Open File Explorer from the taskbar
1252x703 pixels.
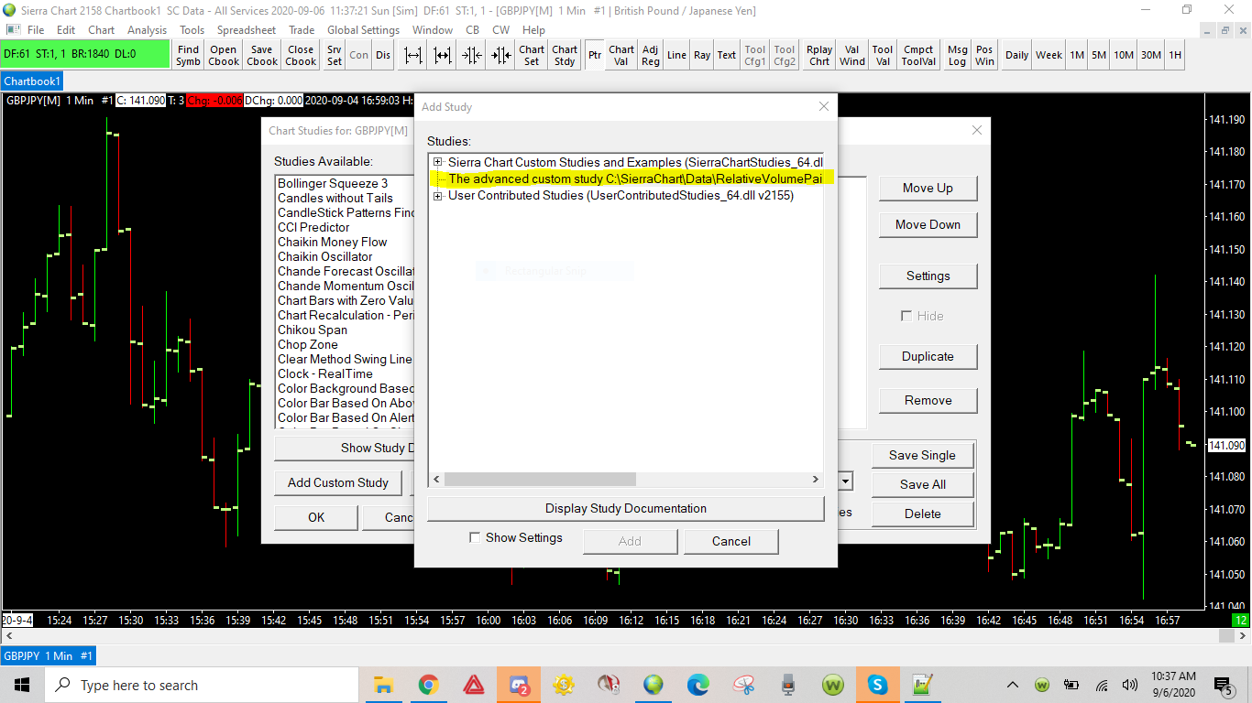(384, 685)
